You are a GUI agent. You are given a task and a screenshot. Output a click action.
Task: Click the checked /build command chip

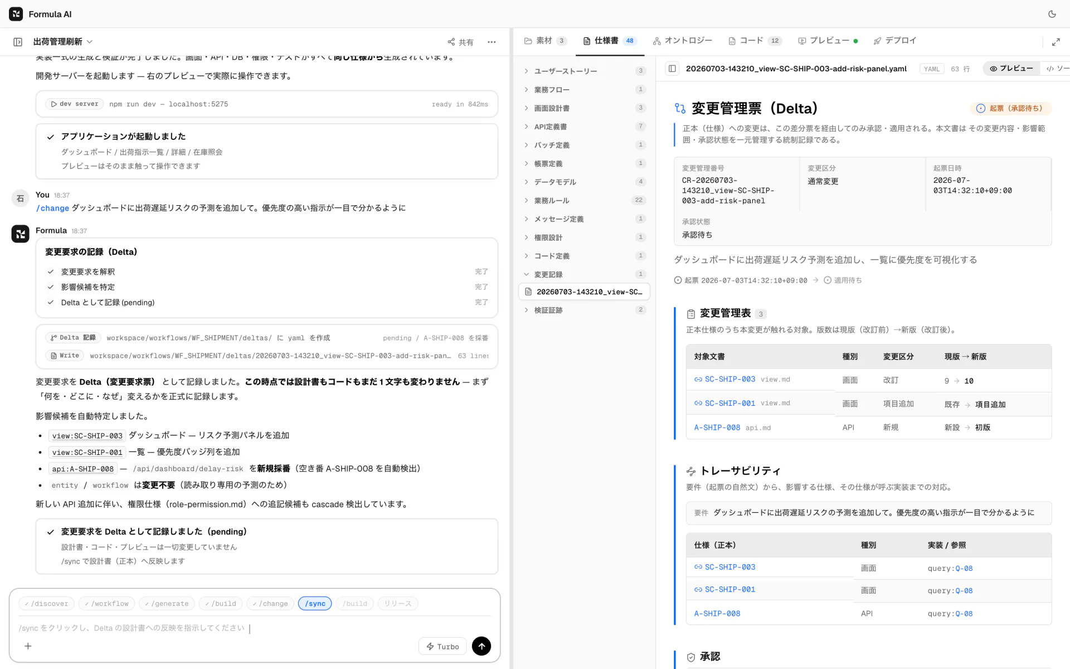tap(220, 603)
